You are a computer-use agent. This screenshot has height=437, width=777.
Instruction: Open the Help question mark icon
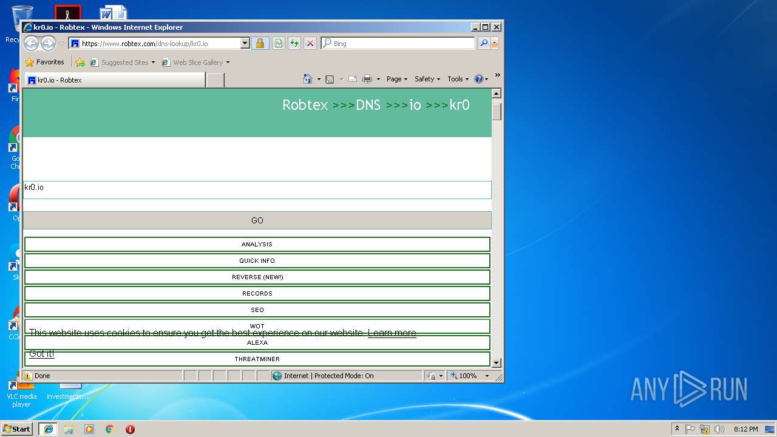[478, 79]
